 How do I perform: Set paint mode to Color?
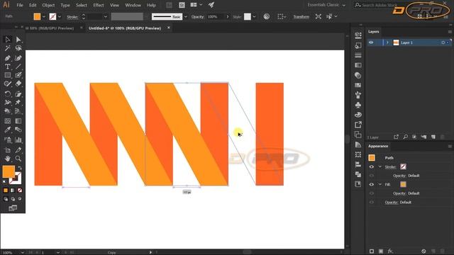click(6, 191)
